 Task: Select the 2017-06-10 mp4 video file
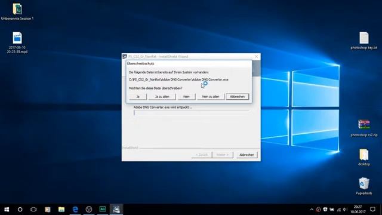pos(17,42)
